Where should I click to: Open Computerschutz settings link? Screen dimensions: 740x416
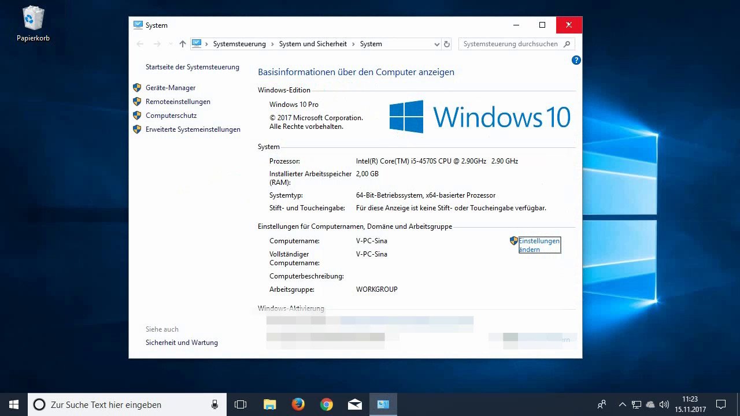click(x=171, y=116)
